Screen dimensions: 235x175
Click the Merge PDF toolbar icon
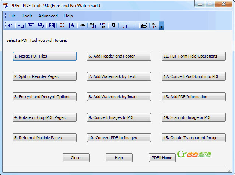(x=10, y=25)
